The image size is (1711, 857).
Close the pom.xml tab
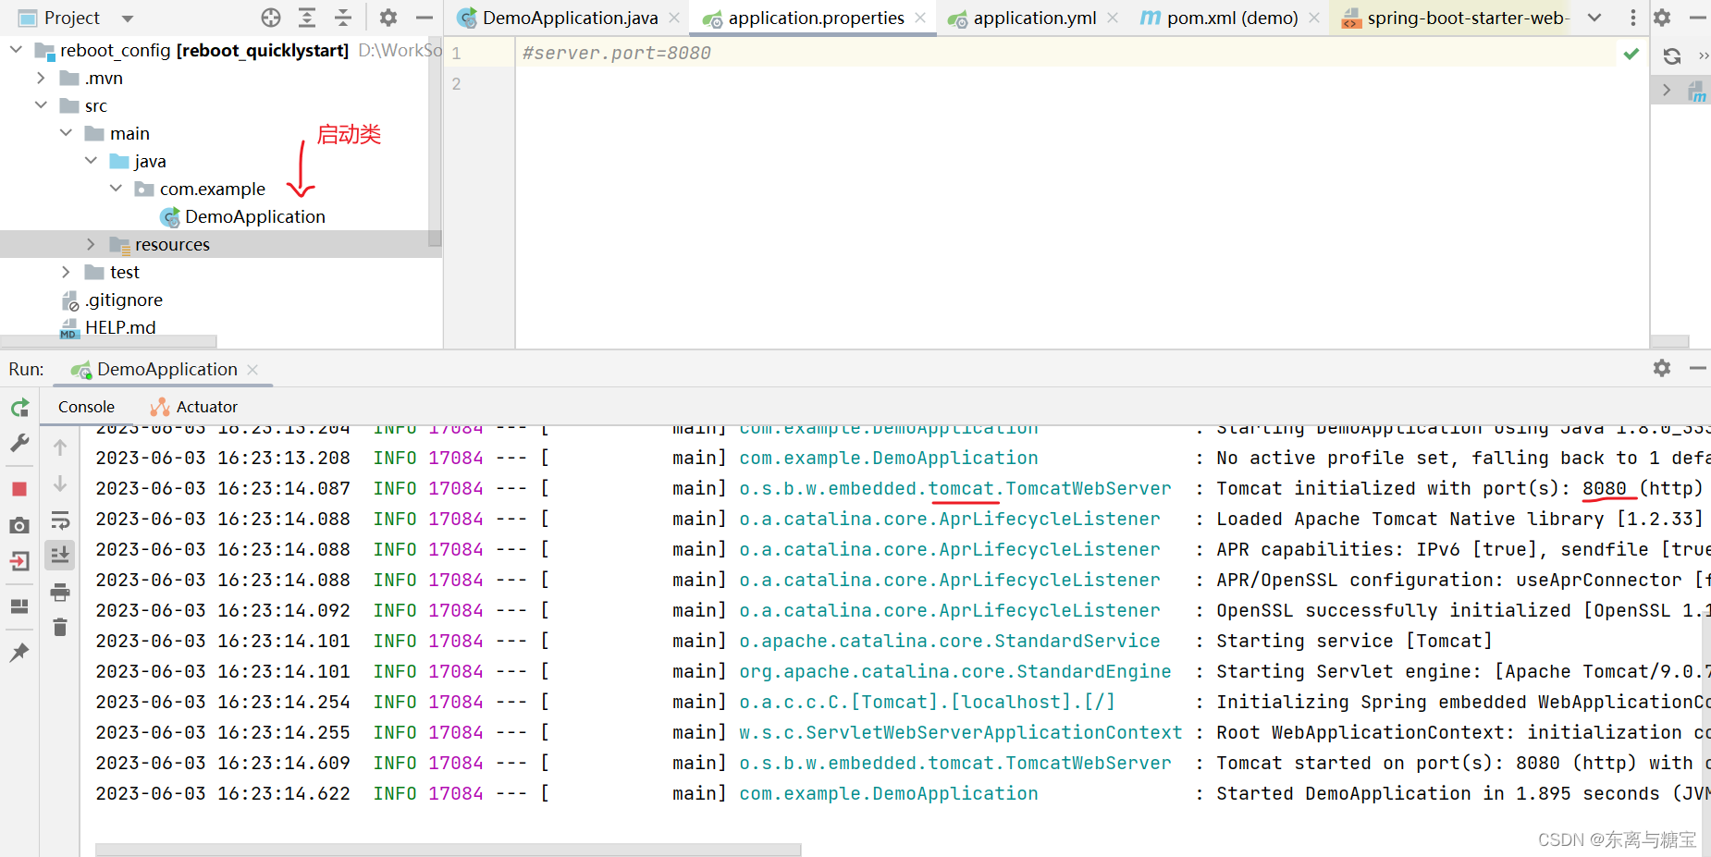pyautogui.click(x=1314, y=18)
